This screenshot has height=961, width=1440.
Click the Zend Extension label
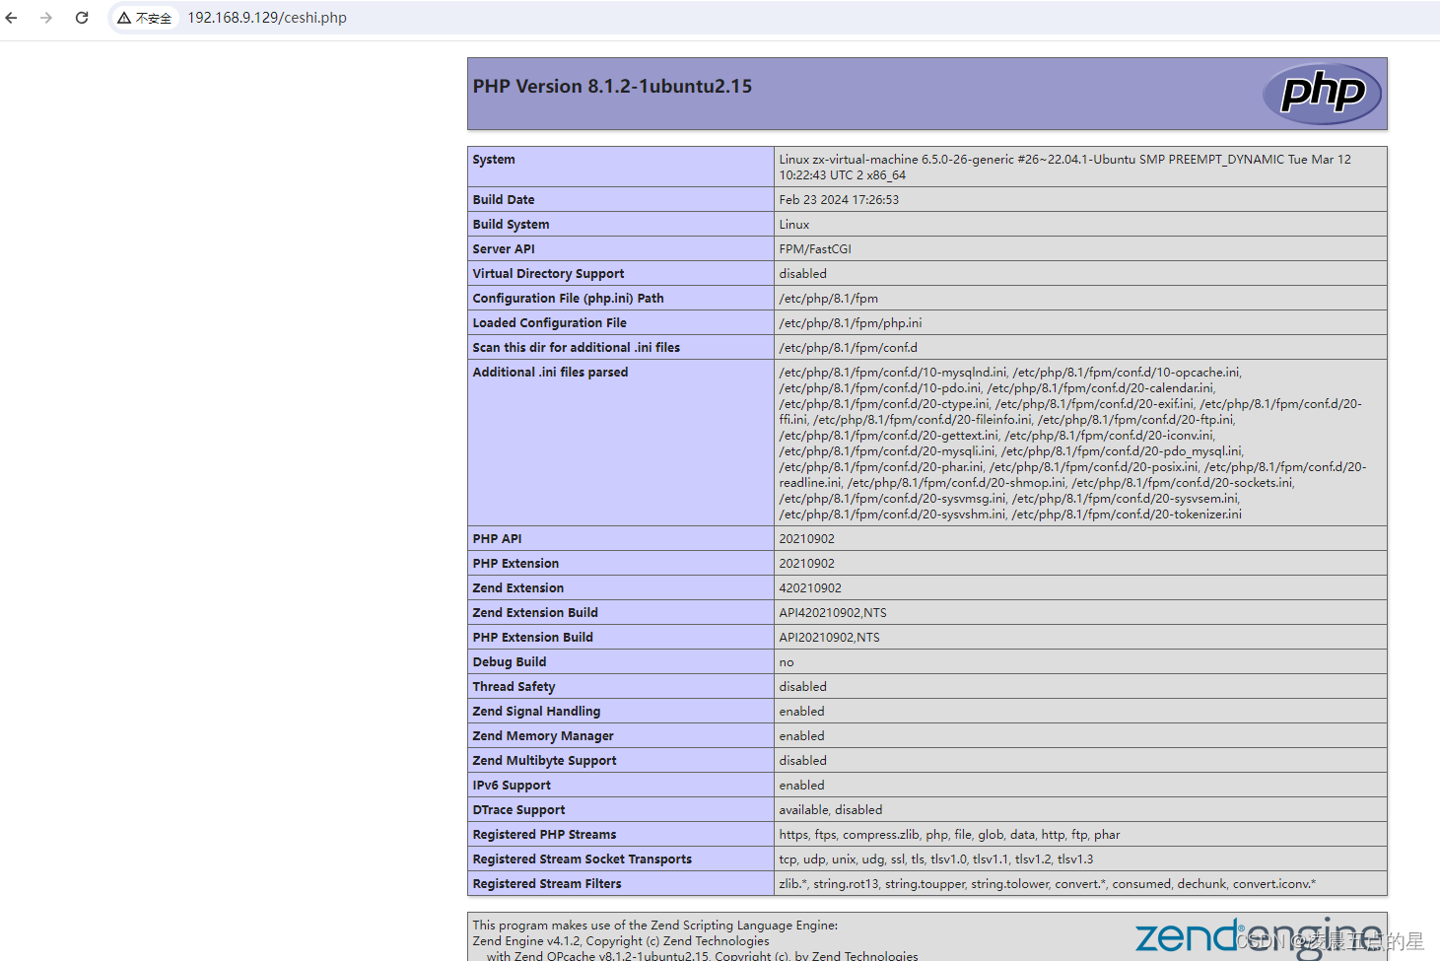[x=518, y=588]
